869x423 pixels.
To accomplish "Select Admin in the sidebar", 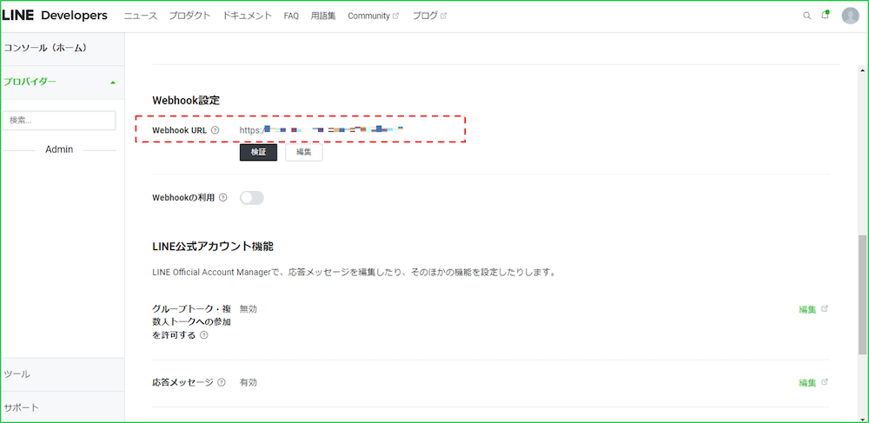I will click(x=59, y=149).
